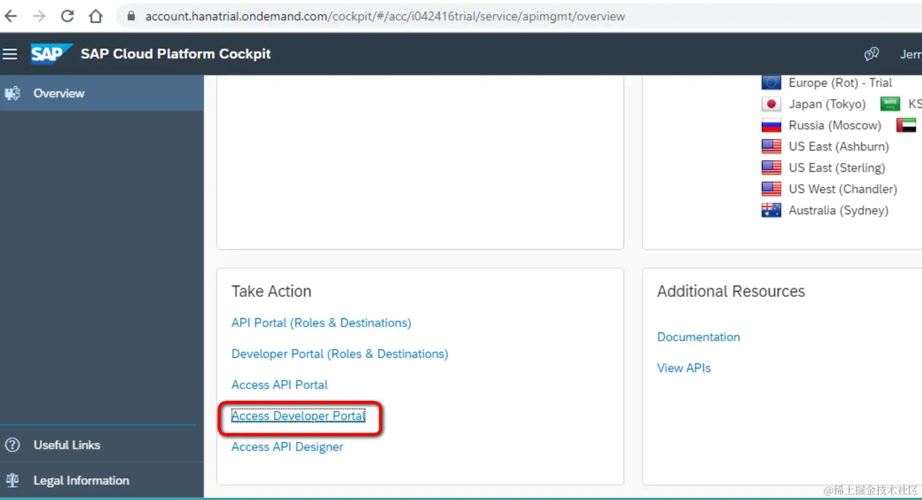Click the SAP Cloud Platform Cockpit title
The image size is (922, 500).
176,54
